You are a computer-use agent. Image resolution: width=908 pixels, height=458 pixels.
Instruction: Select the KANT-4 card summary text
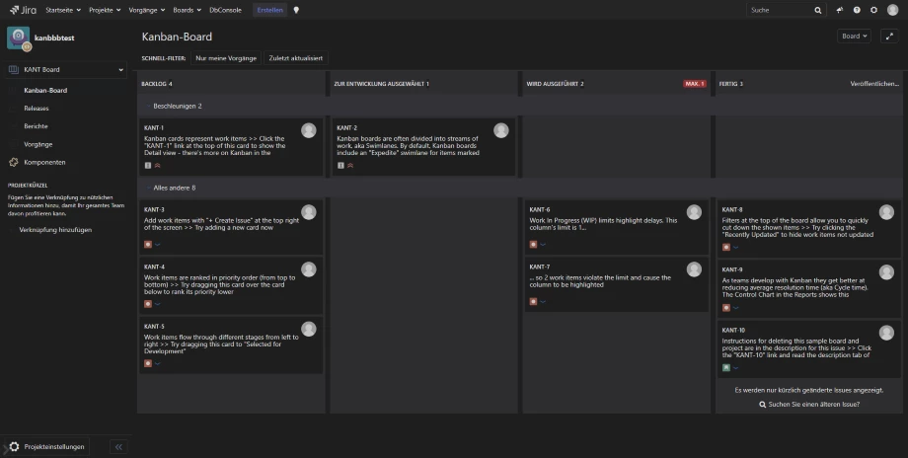[x=221, y=285]
